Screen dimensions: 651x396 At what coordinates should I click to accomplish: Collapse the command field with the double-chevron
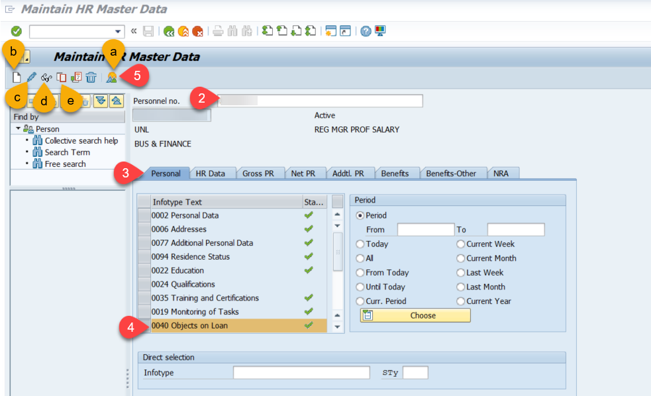(134, 30)
